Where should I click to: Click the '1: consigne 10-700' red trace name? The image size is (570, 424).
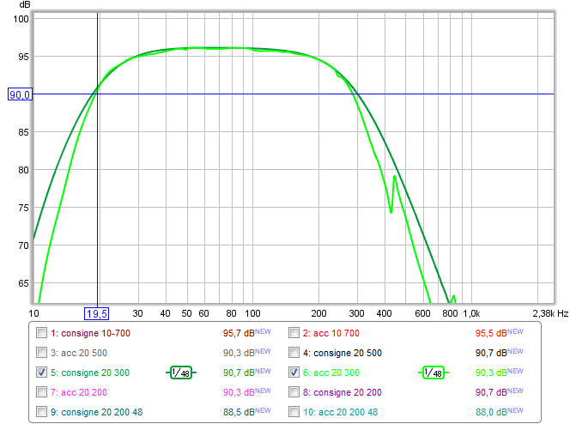coord(92,333)
